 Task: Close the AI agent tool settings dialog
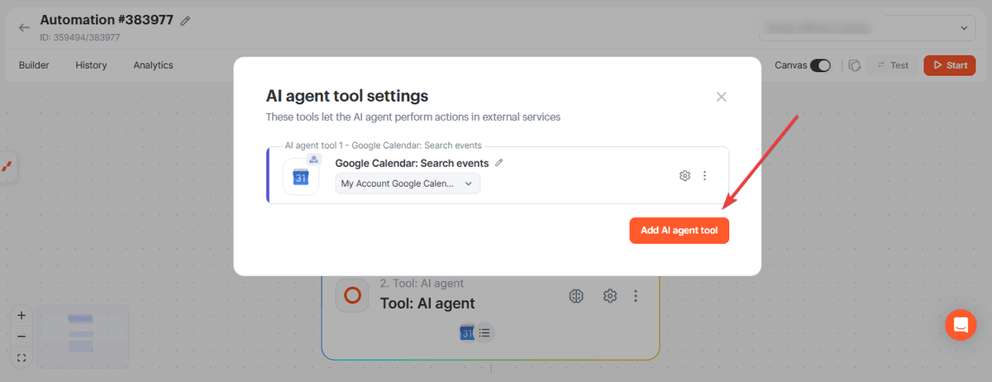pos(721,97)
